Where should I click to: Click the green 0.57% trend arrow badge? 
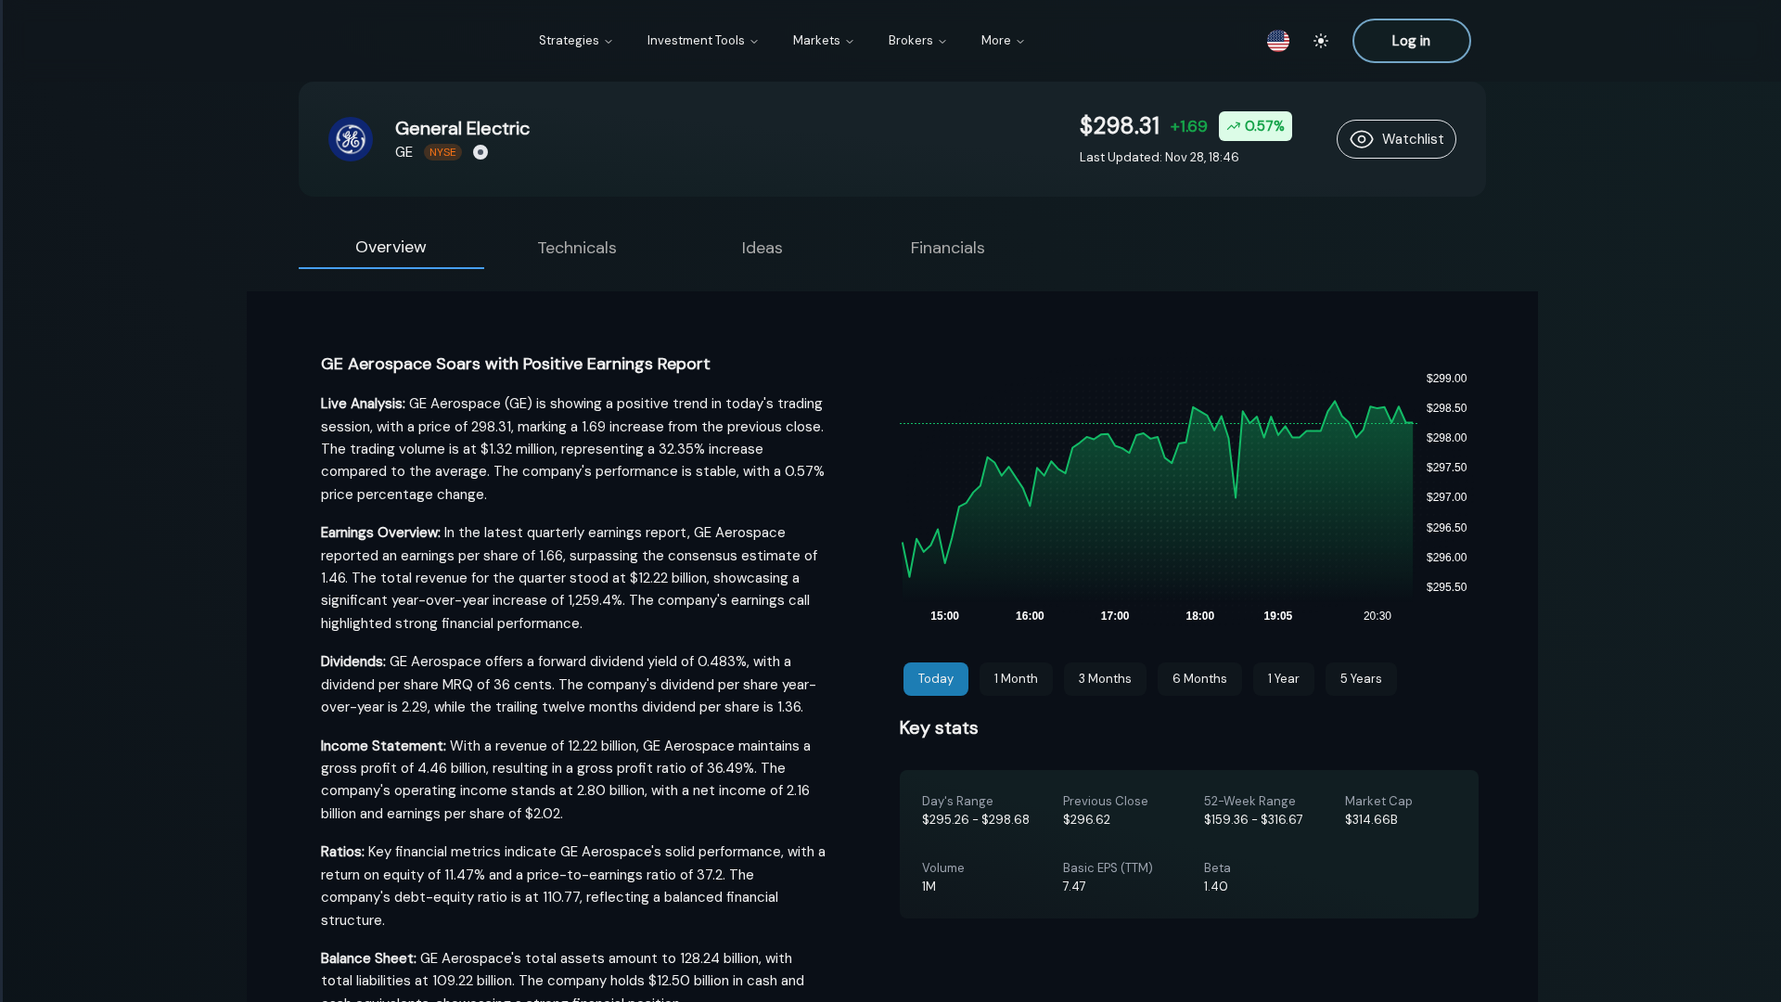pyautogui.click(x=1255, y=126)
